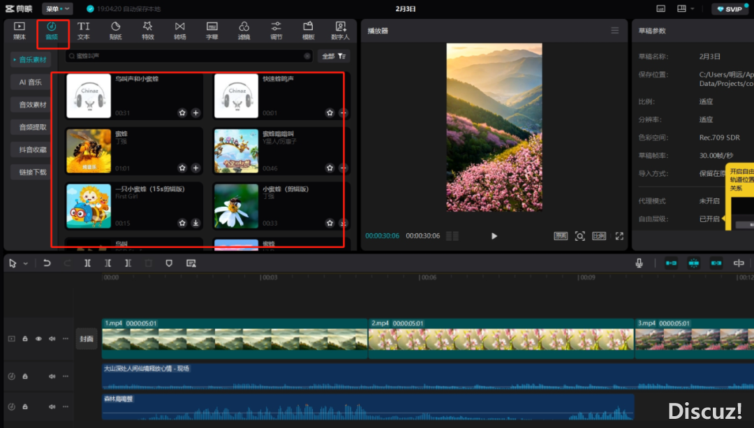Click the 封面 cover button on the video track

click(87, 339)
